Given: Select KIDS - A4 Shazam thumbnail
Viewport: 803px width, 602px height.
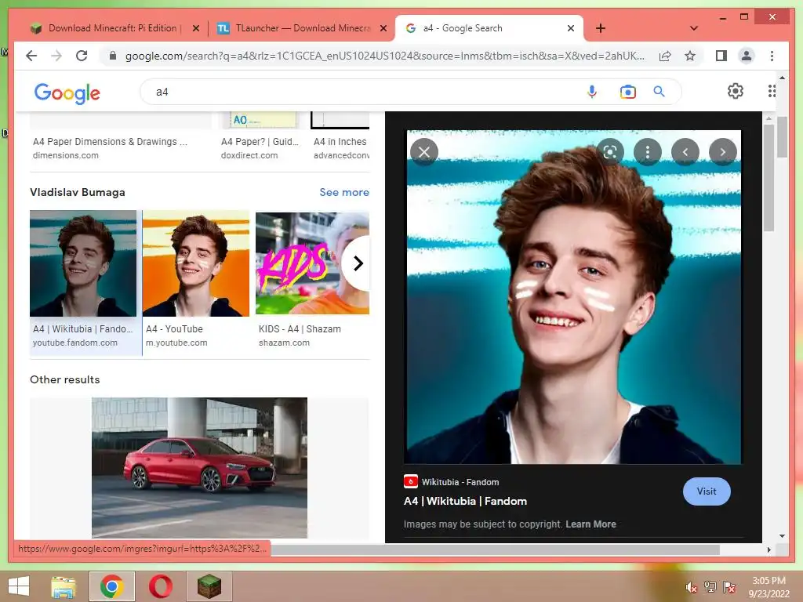Looking at the screenshot, I should pos(312,263).
